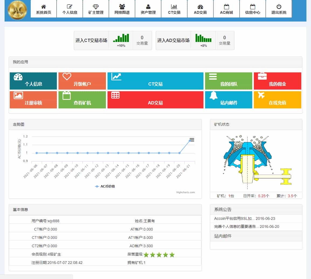
Task: Open the teal 个人信息 app tile
Action: point(33,81)
